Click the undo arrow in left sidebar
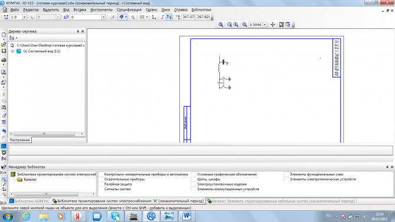 [x=4, y=131]
